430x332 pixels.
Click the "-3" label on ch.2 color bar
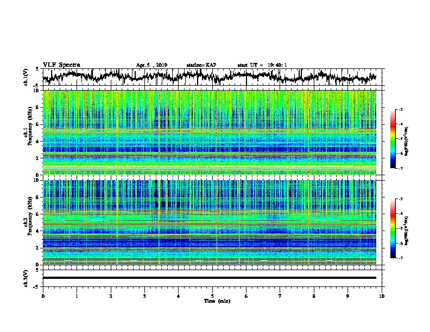pyautogui.click(x=401, y=199)
